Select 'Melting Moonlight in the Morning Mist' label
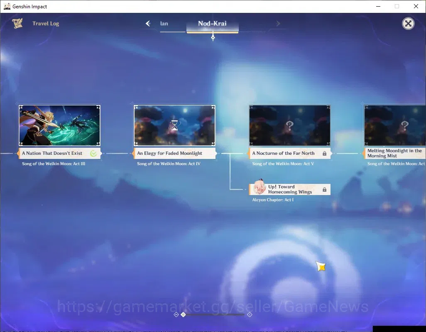 click(x=394, y=154)
